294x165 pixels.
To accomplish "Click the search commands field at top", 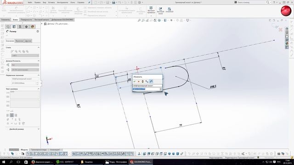I will 251,2.
